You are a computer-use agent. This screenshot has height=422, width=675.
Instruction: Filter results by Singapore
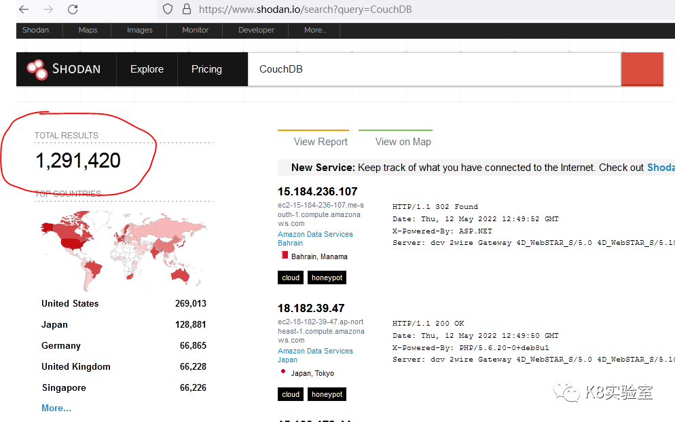pos(64,387)
